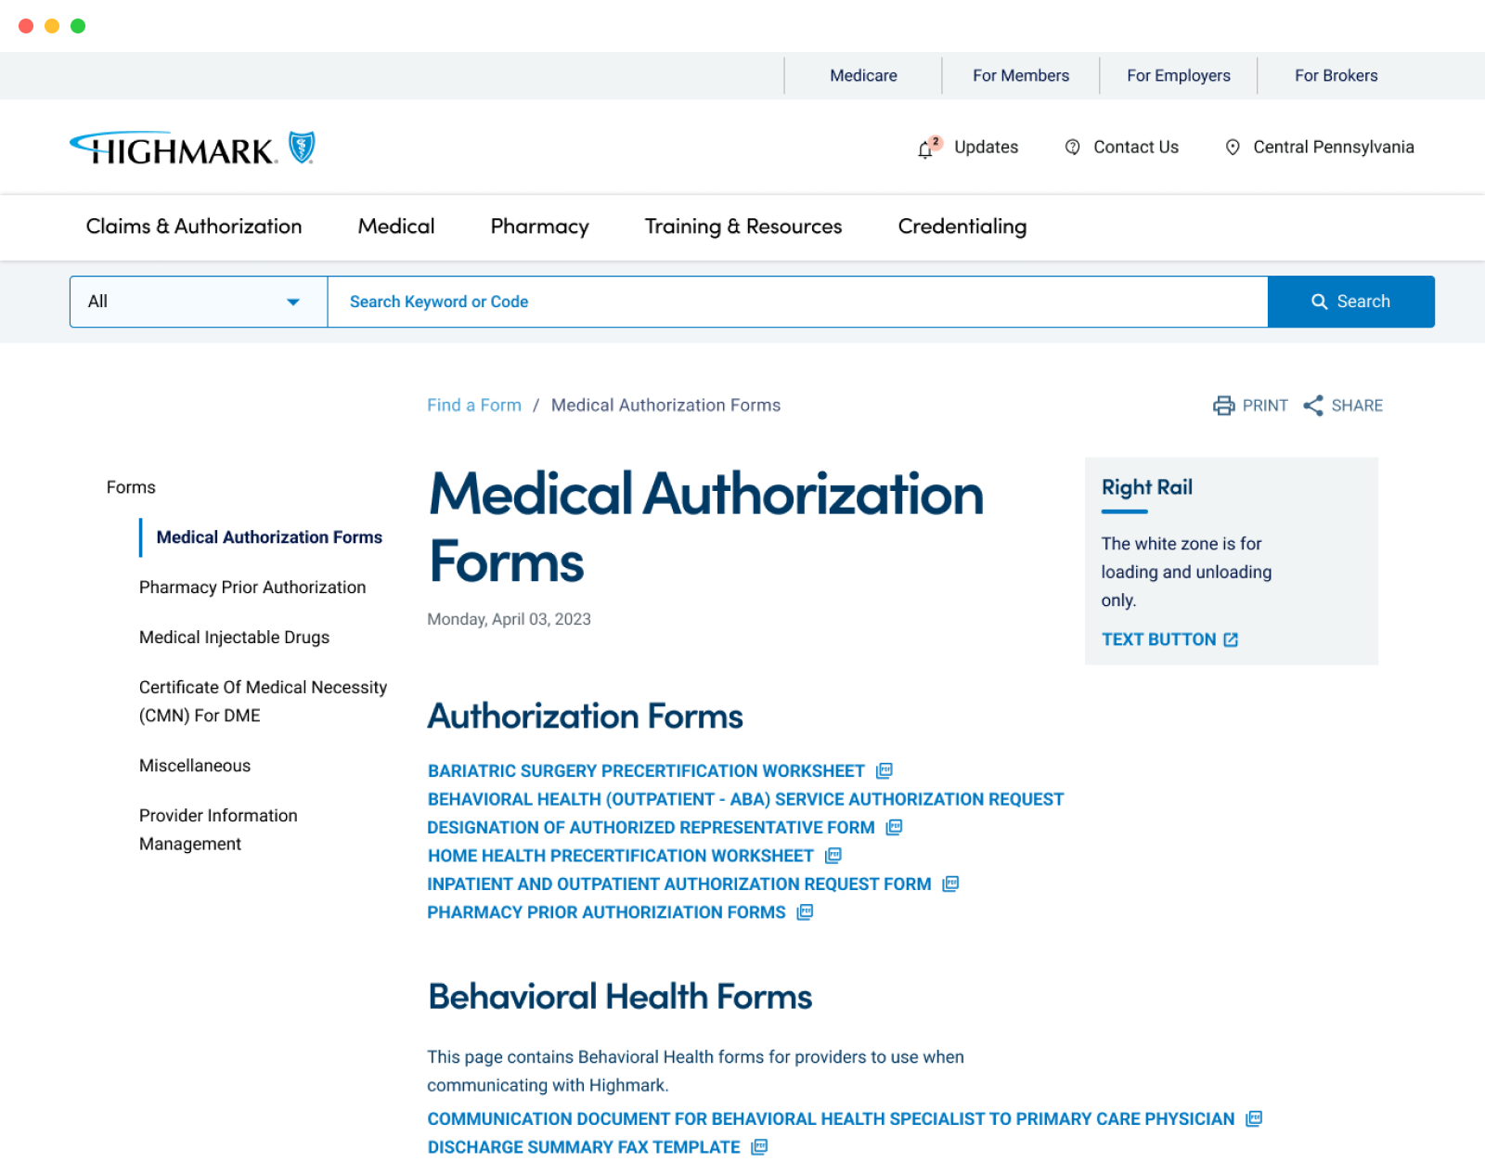Open the All search category dropdown
Viewport: 1485px width, 1162px height.
[199, 302]
